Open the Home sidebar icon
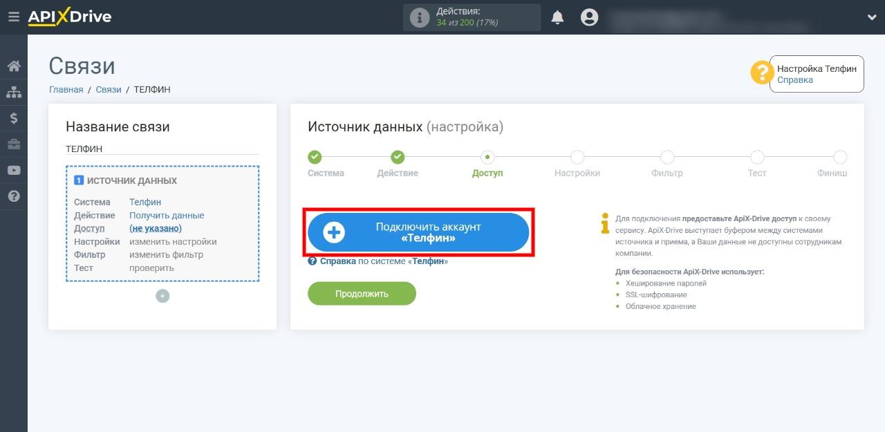The height and width of the screenshot is (432, 885). pyautogui.click(x=14, y=66)
